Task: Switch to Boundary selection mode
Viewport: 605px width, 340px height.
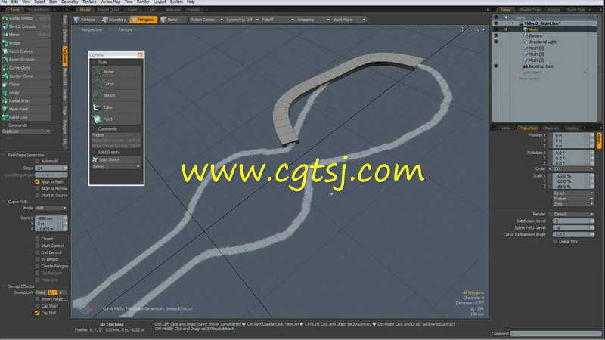Action: 114,20
